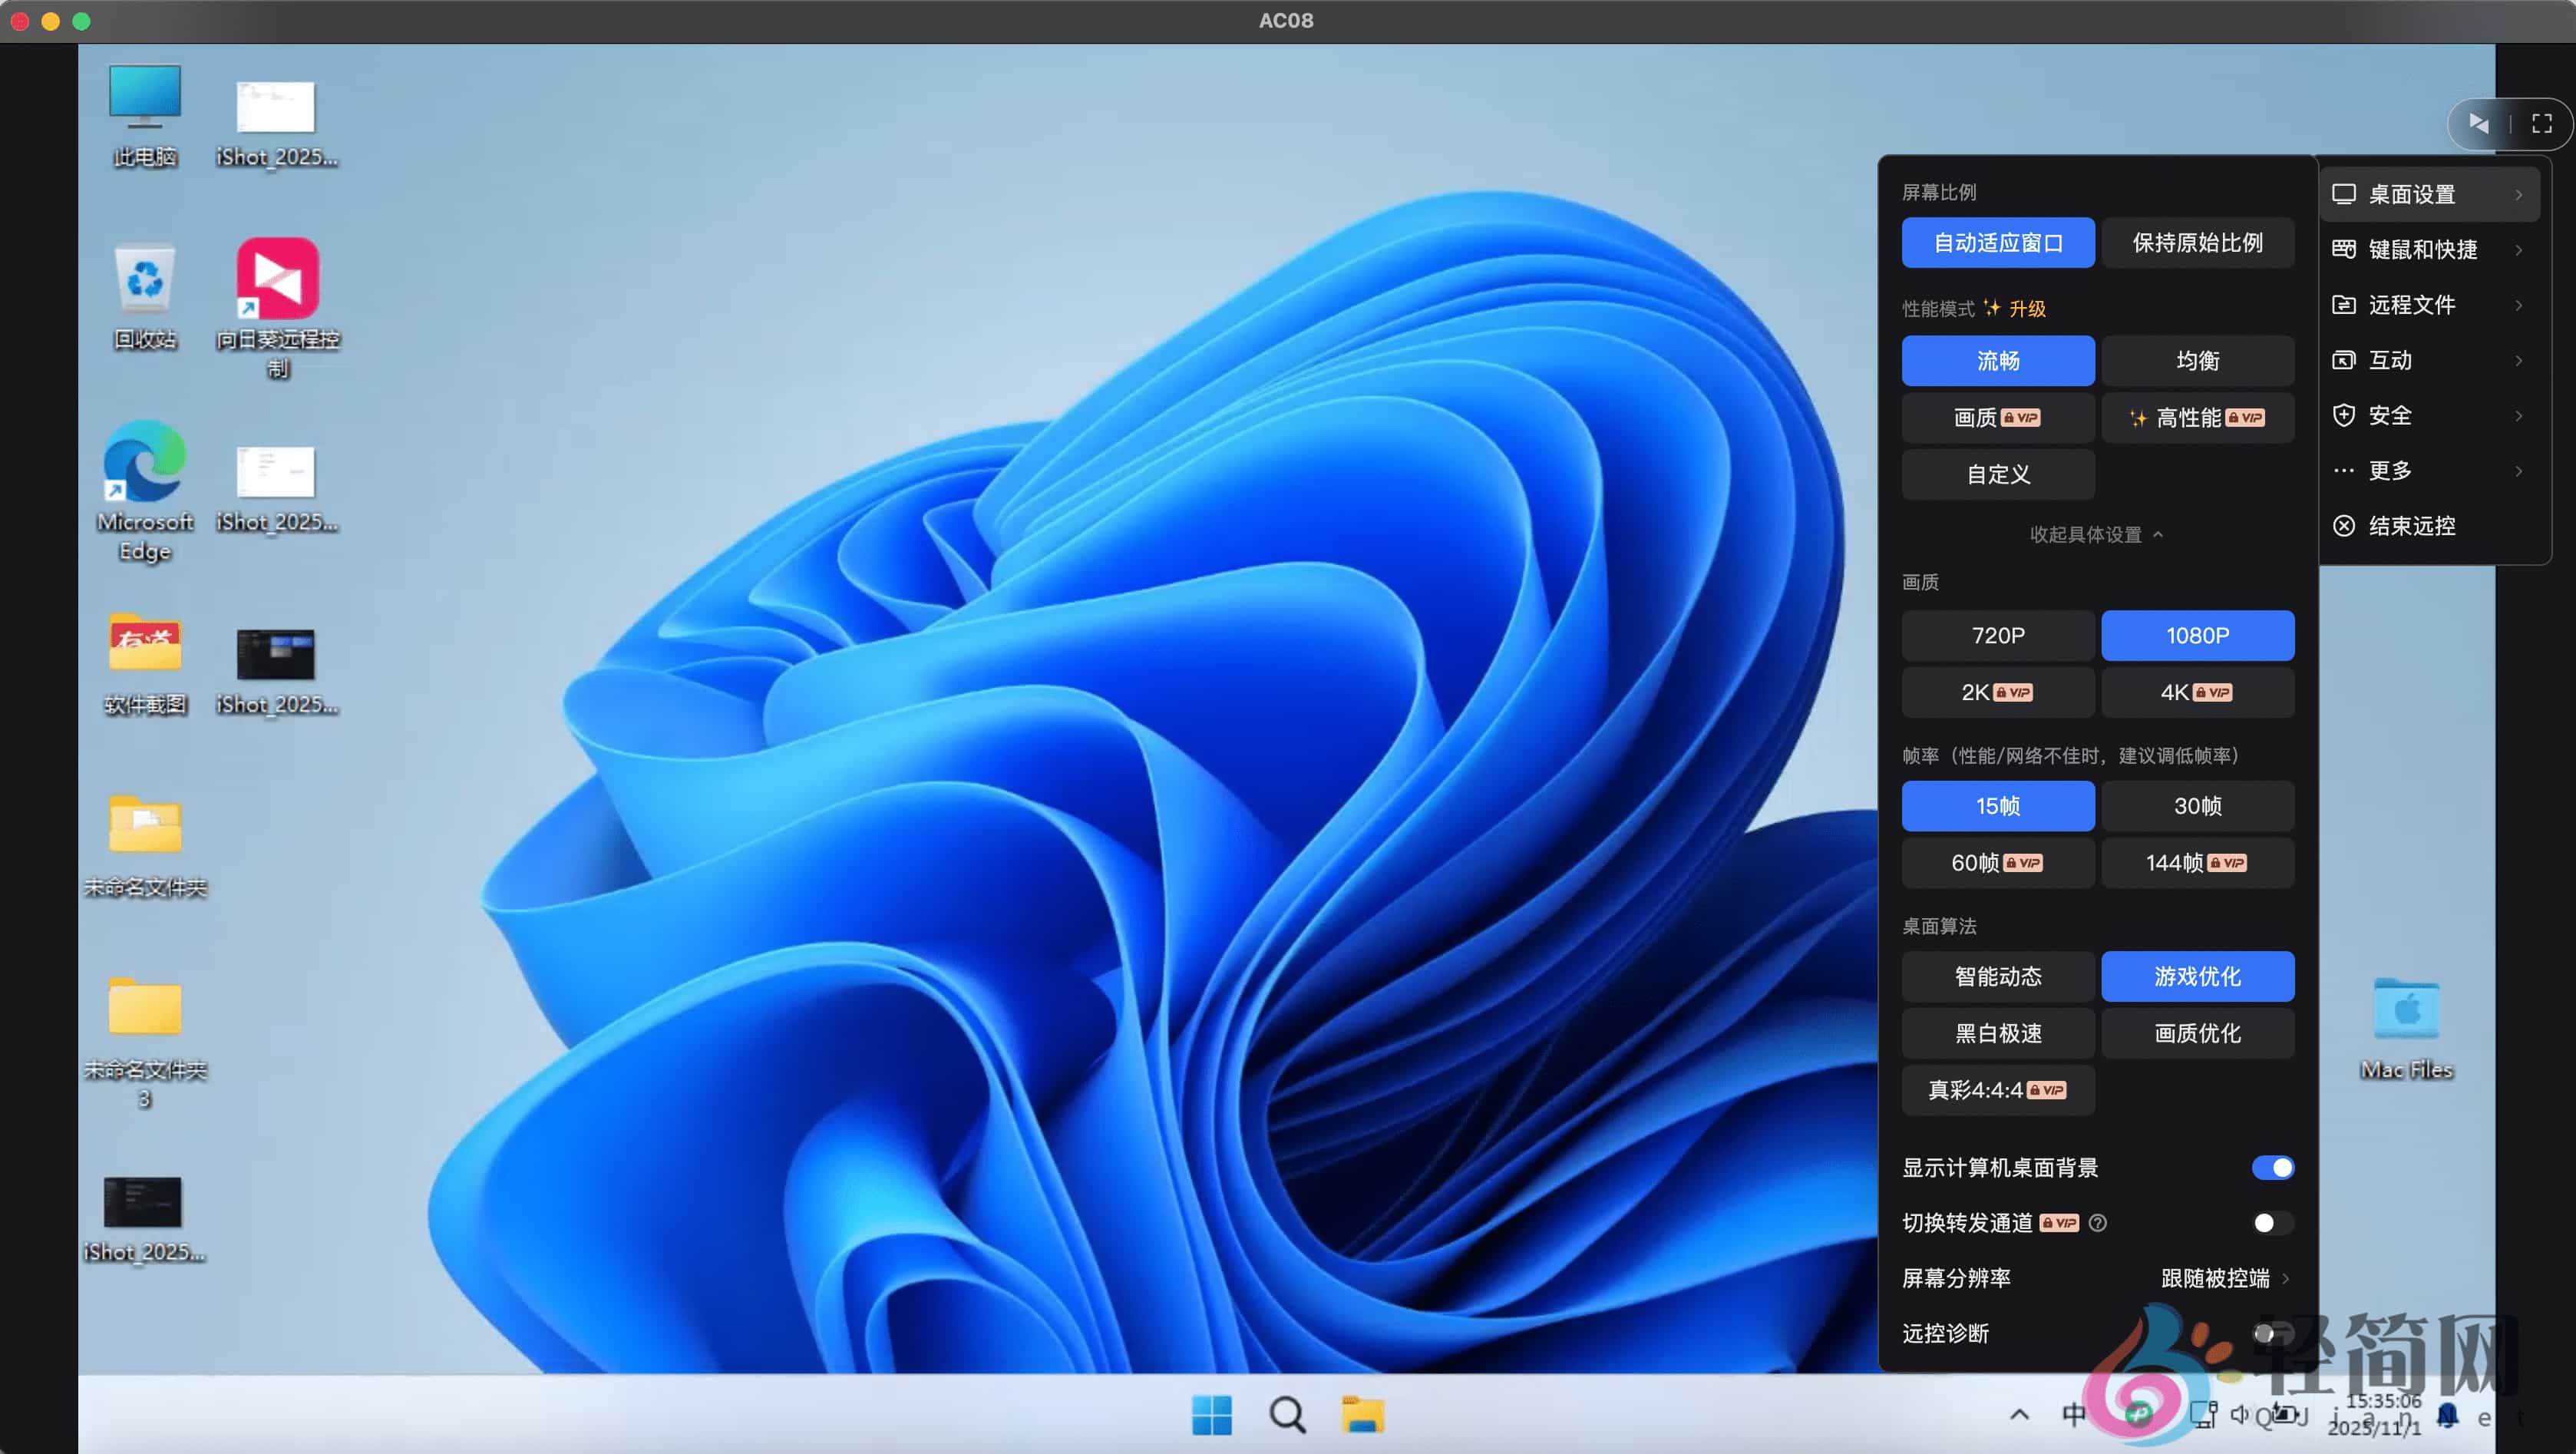Click the Sunlogin logo in floating toolbar
Image resolution: width=2576 pixels, height=1454 pixels.
click(x=2478, y=123)
